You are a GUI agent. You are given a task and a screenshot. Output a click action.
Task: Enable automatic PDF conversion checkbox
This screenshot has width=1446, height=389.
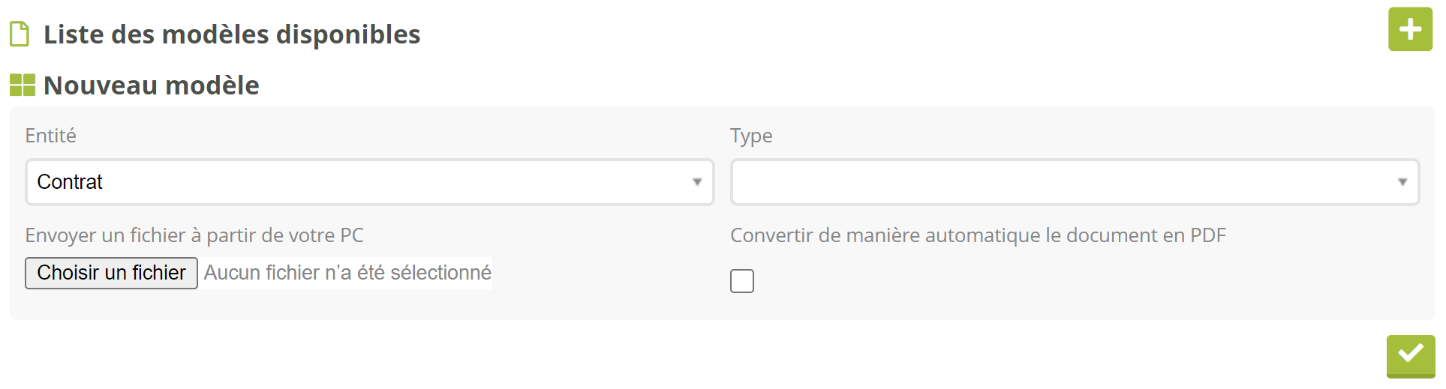coord(742,281)
